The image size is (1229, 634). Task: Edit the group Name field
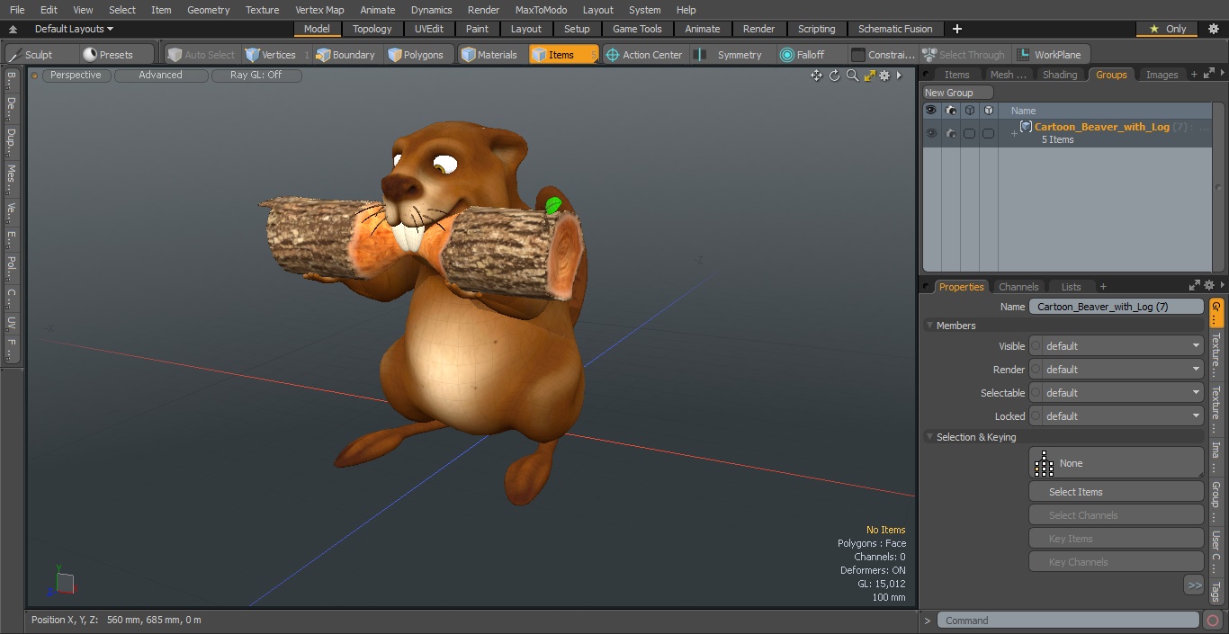(x=1116, y=307)
